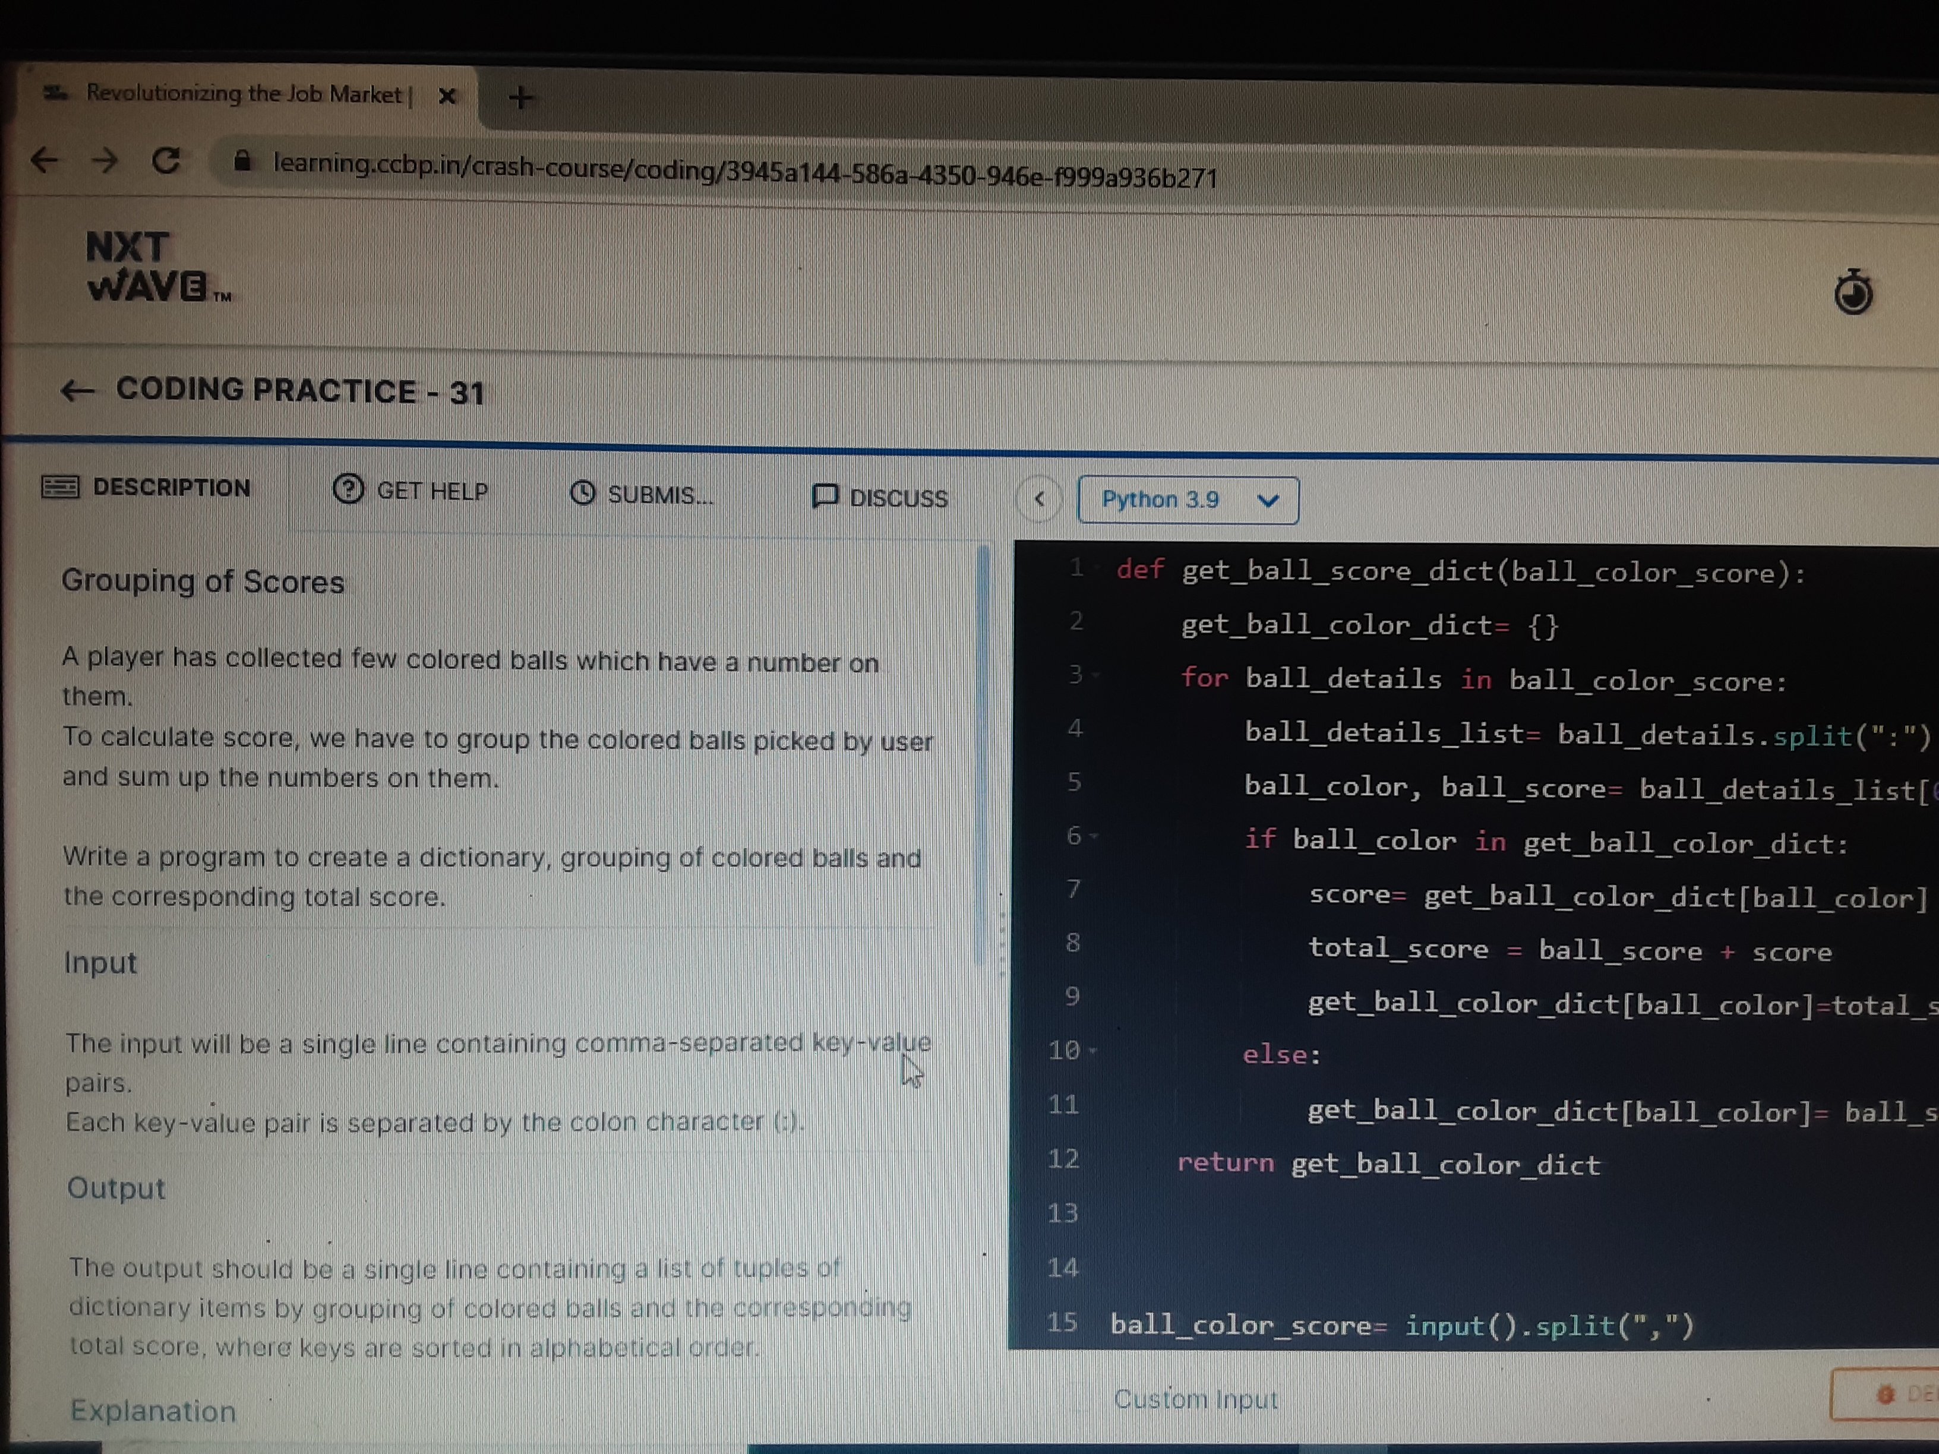Click the padlock icon in the address bar

tap(243, 160)
